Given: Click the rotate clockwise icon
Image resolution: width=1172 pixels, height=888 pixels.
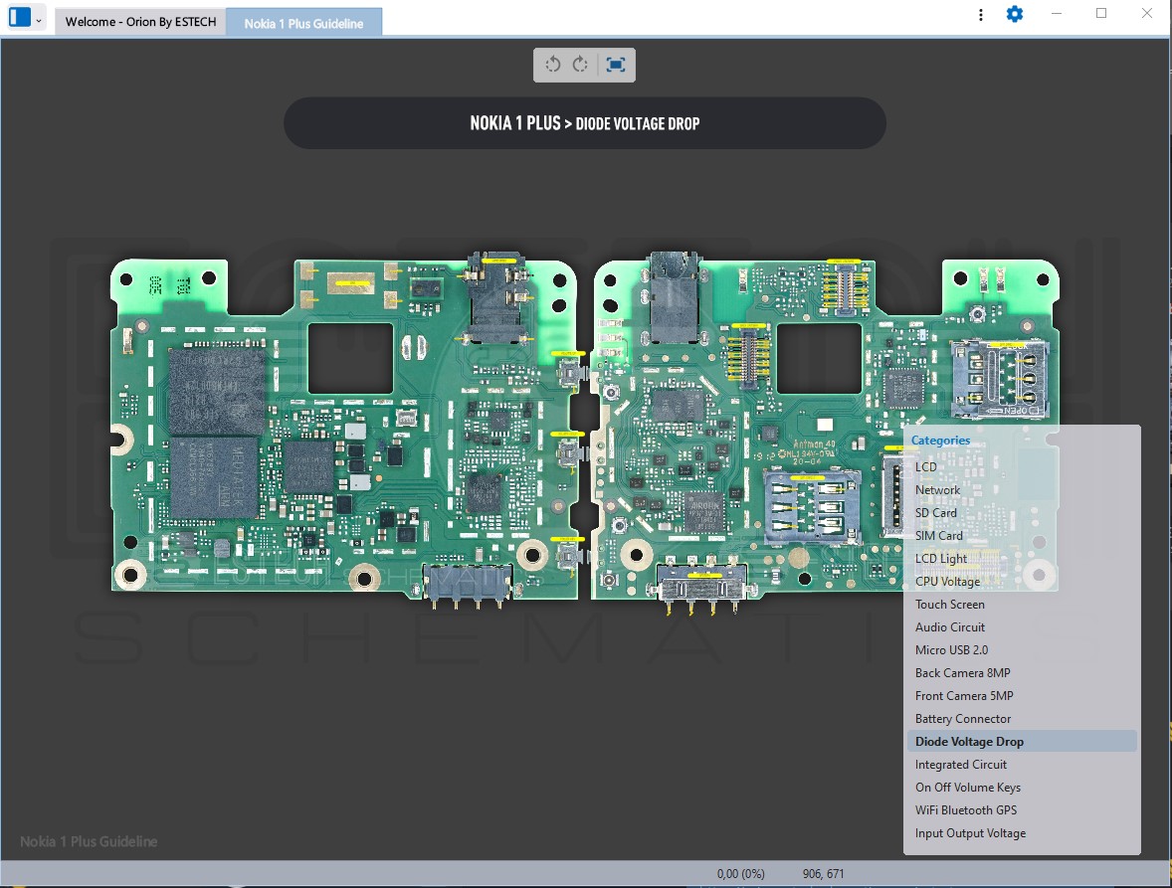Looking at the screenshot, I should coord(581,65).
